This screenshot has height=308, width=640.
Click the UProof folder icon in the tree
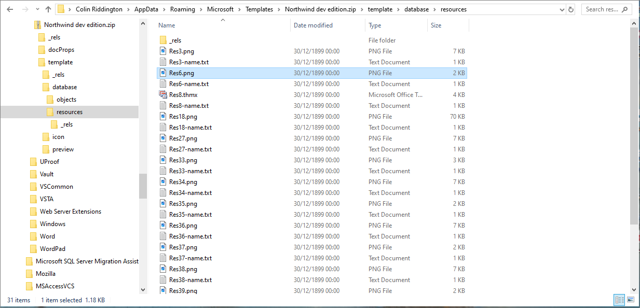(33, 162)
